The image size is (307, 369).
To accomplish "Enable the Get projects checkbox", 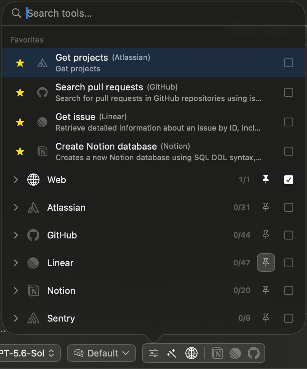I will (289, 63).
